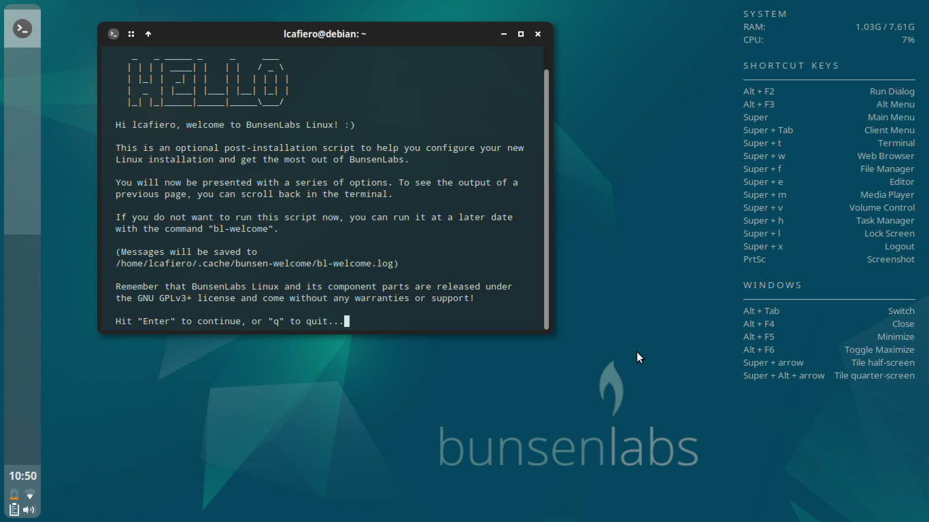Click the 'Media Player' shortcut entry
Image resolution: width=929 pixels, height=522 pixels.
pyautogui.click(x=887, y=195)
